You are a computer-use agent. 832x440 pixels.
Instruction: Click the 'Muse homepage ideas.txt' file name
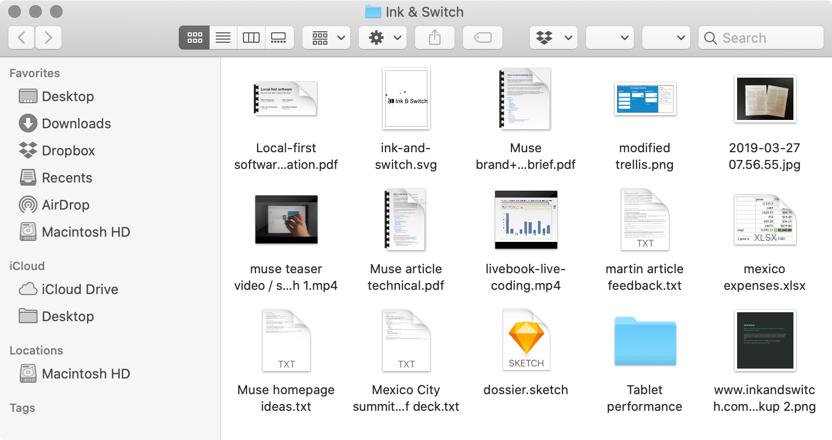[286, 398]
